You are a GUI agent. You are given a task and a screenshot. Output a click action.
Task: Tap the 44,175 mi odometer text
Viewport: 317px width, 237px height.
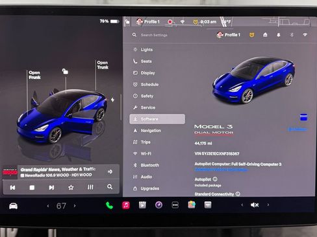click(x=203, y=143)
